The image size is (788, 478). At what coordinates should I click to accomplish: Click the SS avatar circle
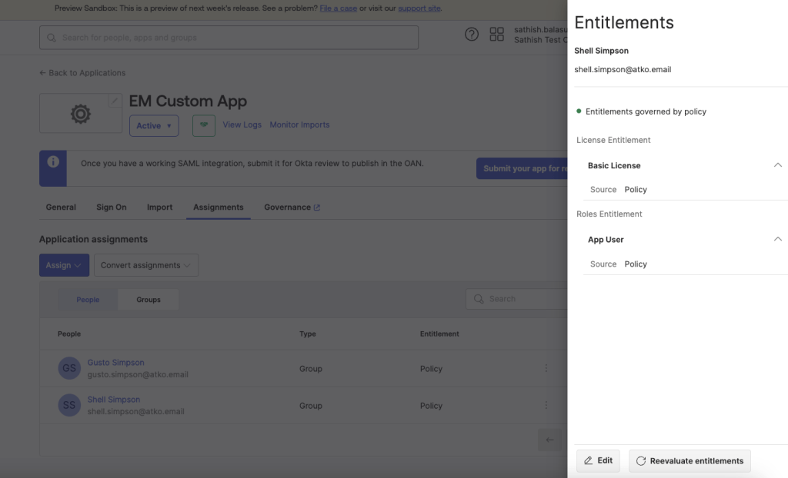click(69, 405)
